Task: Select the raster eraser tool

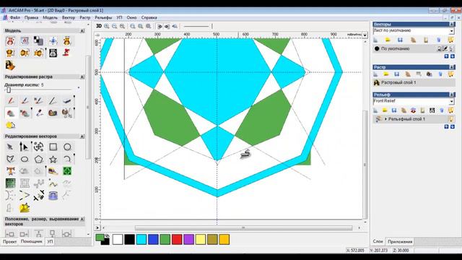Action: tap(67, 101)
